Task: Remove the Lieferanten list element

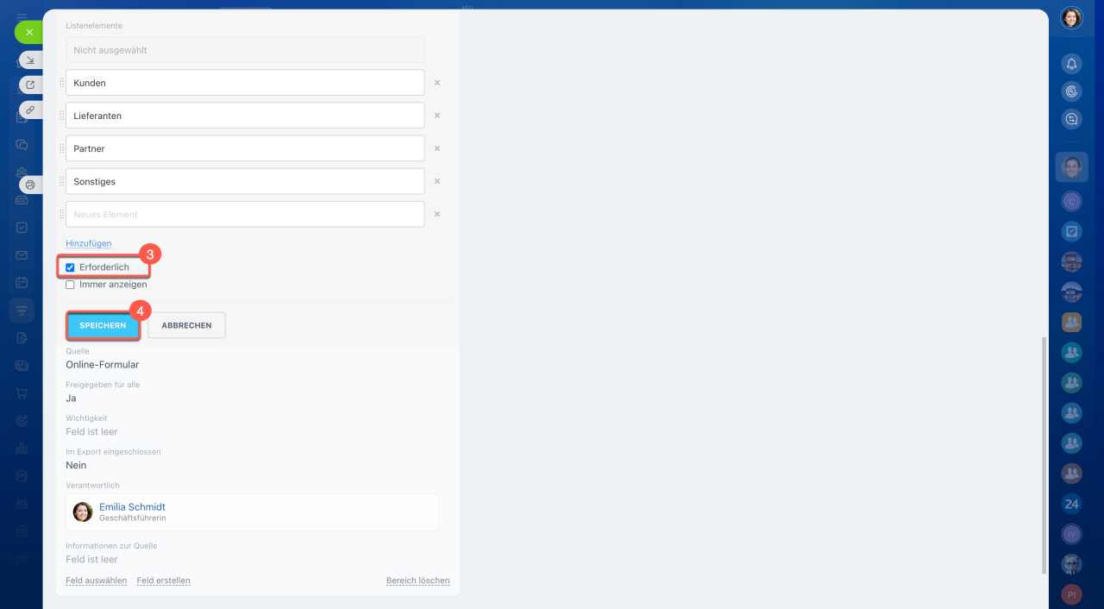Action: 437,116
